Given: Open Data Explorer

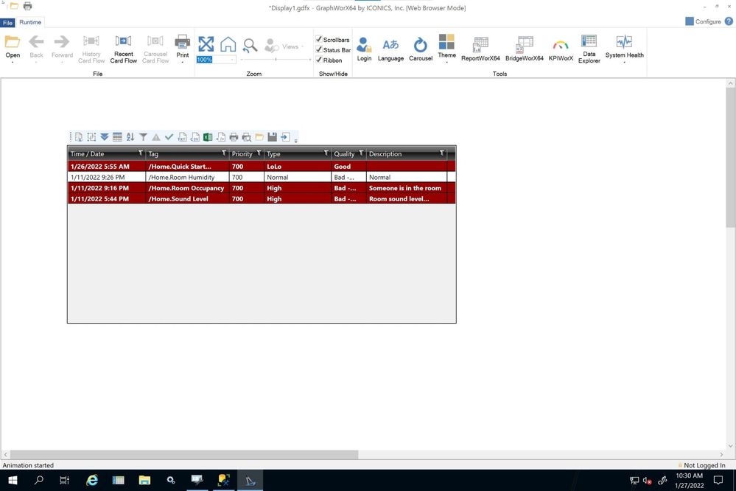Looking at the screenshot, I should [x=589, y=49].
